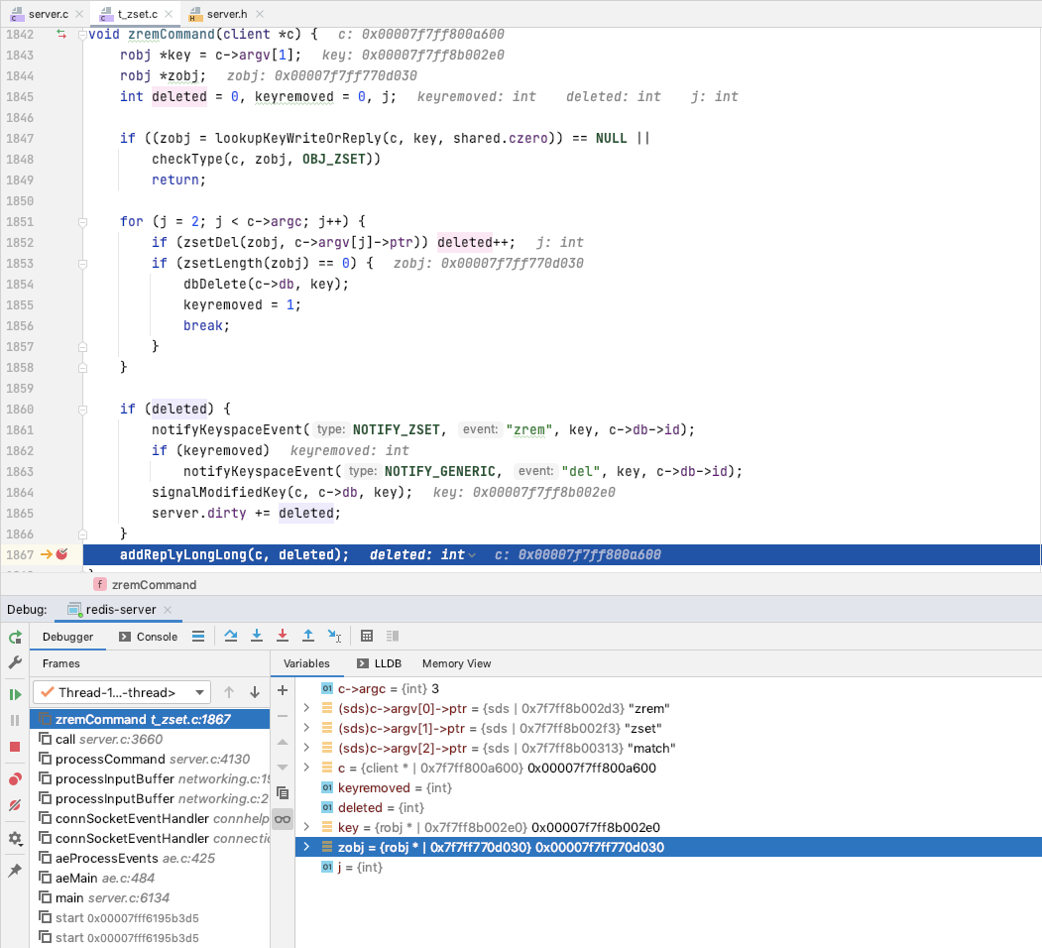1042x948 pixels.
Task: Expand the c client pointer variable
Action: pos(306,768)
